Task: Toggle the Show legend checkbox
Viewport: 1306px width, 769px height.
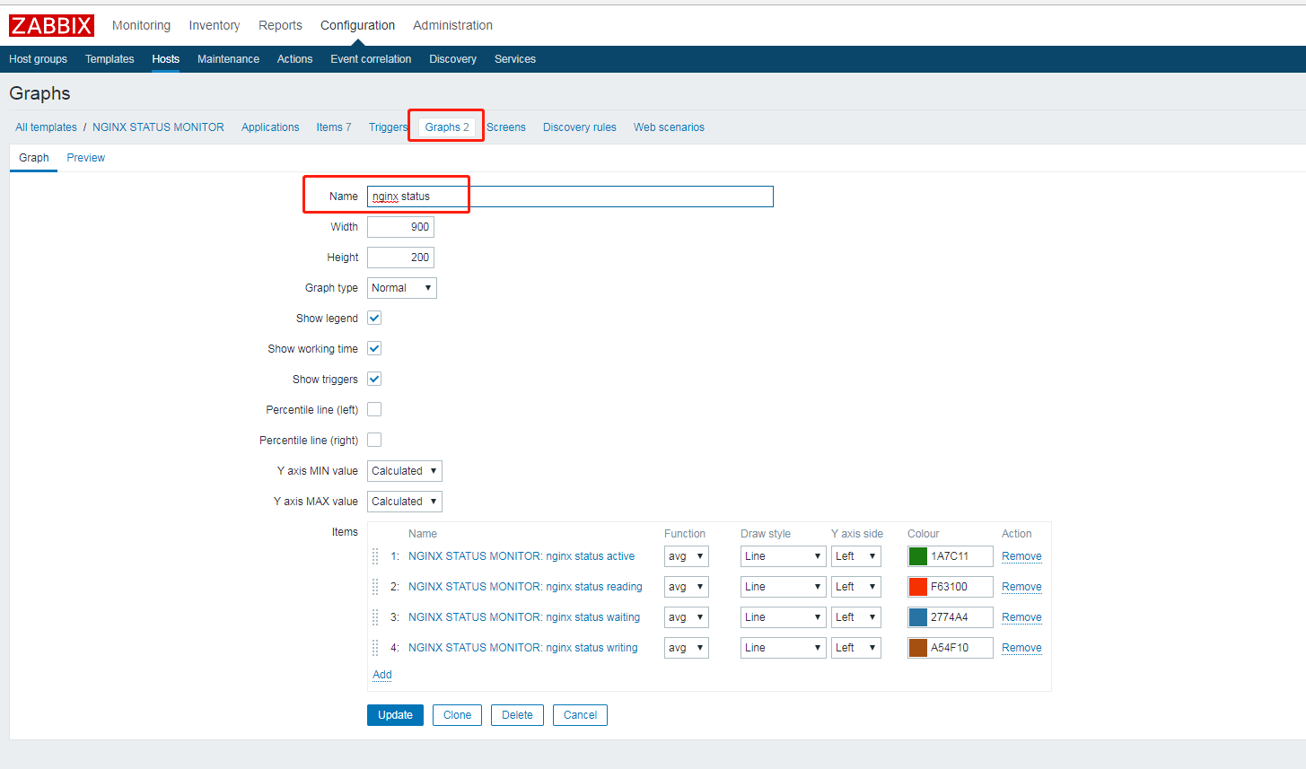Action: coord(374,318)
